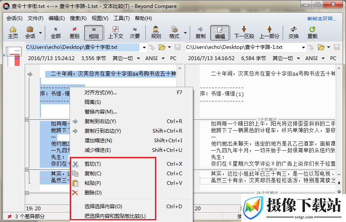
Task: Click left pane copy-to-right gutter arrow
Action: coord(30,74)
